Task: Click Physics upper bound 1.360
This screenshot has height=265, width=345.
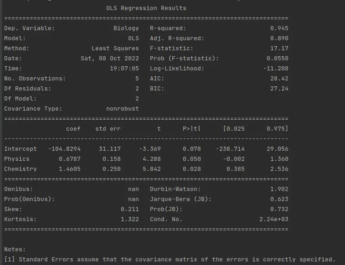Action: [279, 159]
